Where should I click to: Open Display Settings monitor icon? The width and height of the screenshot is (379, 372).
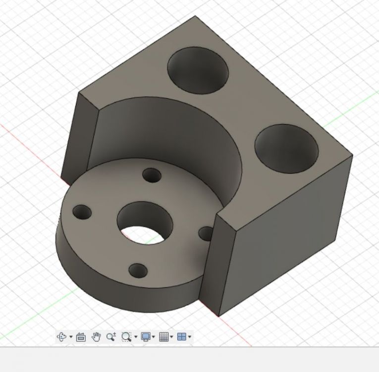tap(146, 337)
